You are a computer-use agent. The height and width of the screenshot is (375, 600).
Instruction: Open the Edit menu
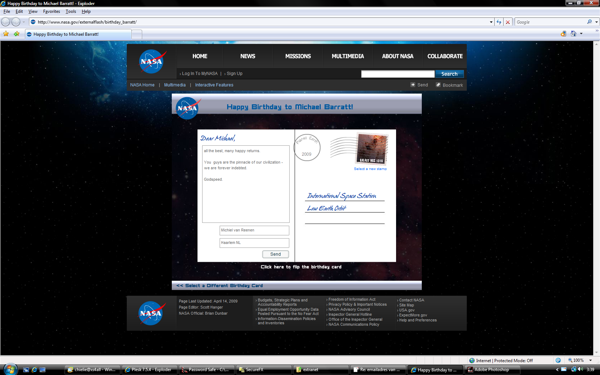coord(19,11)
